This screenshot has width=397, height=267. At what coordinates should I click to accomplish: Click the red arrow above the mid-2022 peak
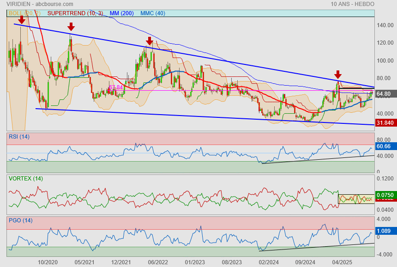coord(149,41)
